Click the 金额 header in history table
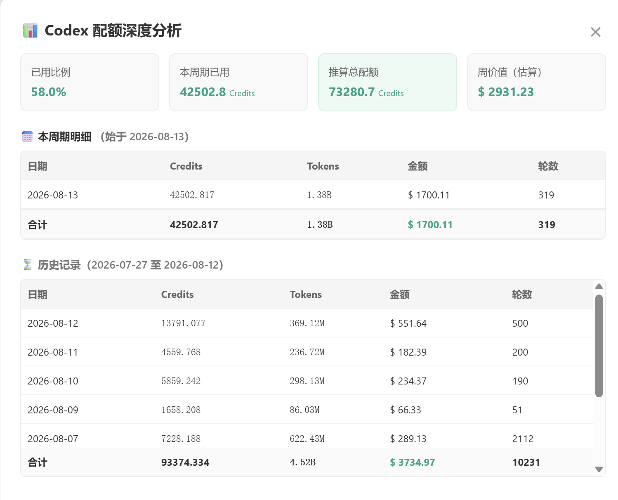 click(x=400, y=295)
